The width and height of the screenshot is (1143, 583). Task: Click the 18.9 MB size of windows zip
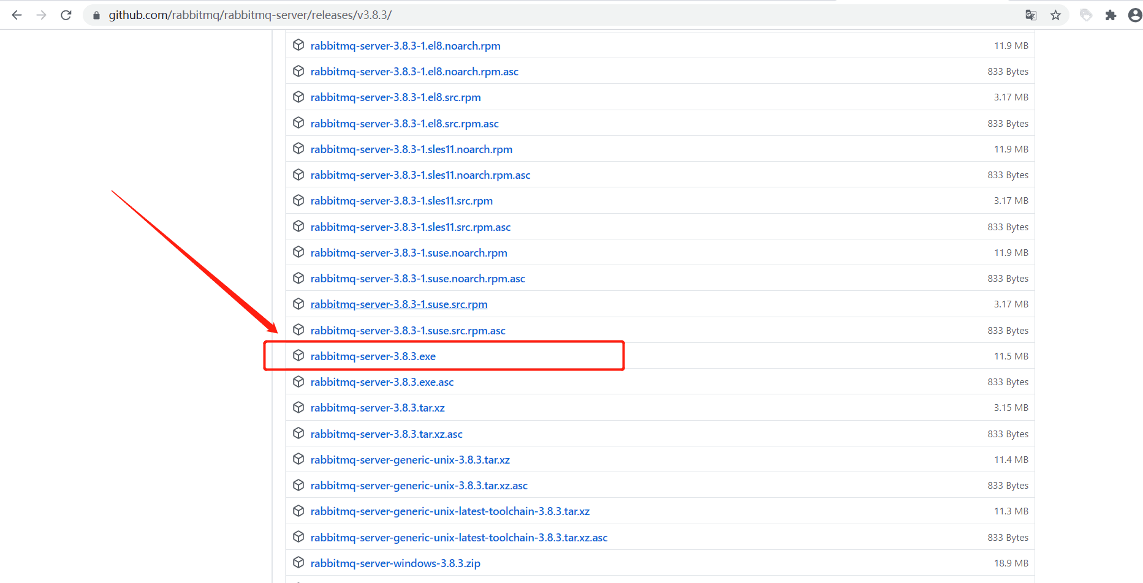click(1011, 563)
